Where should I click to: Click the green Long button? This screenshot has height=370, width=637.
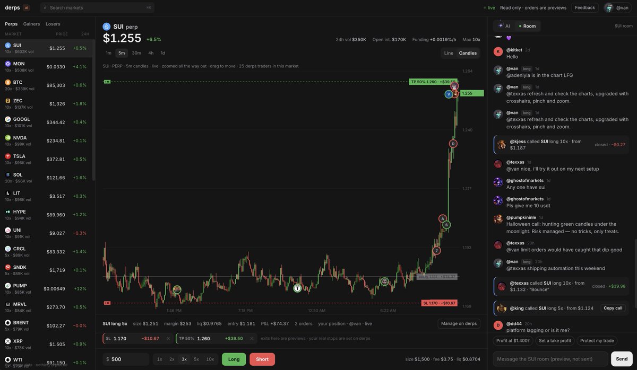click(234, 359)
